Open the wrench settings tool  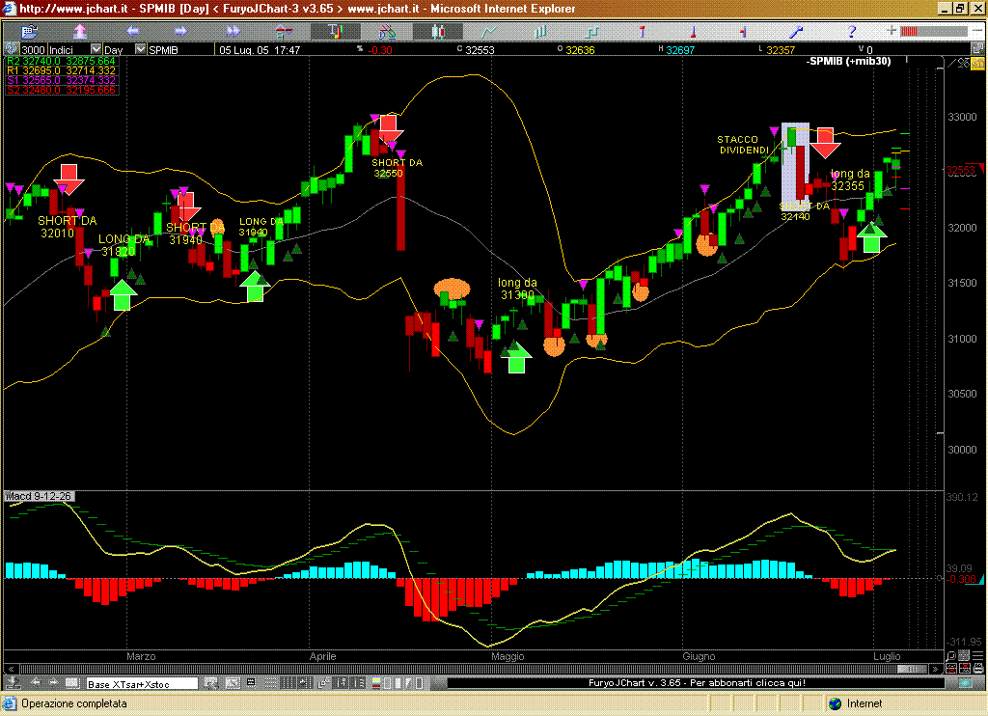click(796, 31)
